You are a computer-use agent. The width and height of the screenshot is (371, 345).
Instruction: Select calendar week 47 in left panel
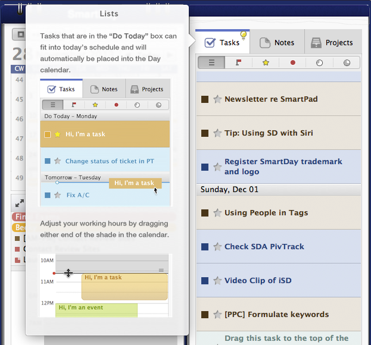pyautogui.click(x=19, y=139)
